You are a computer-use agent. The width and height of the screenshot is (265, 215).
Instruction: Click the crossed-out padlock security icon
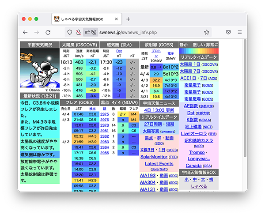coord(78,32)
